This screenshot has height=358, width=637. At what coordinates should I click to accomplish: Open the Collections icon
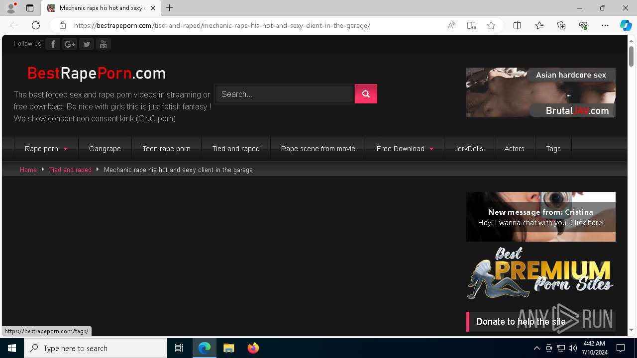coord(561,25)
